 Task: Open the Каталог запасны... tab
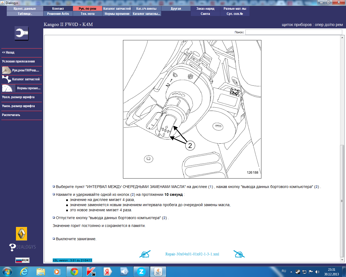(147, 14)
